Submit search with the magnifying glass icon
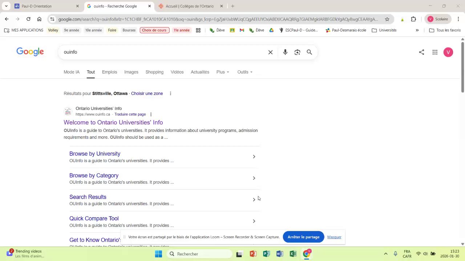 (309, 52)
